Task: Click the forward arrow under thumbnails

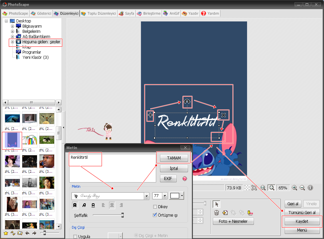Action: click(34, 233)
